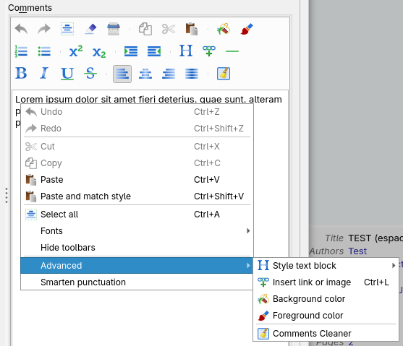Toggle italic formatting
Image resolution: width=403 pixels, height=346 pixels.
pyautogui.click(x=44, y=73)
